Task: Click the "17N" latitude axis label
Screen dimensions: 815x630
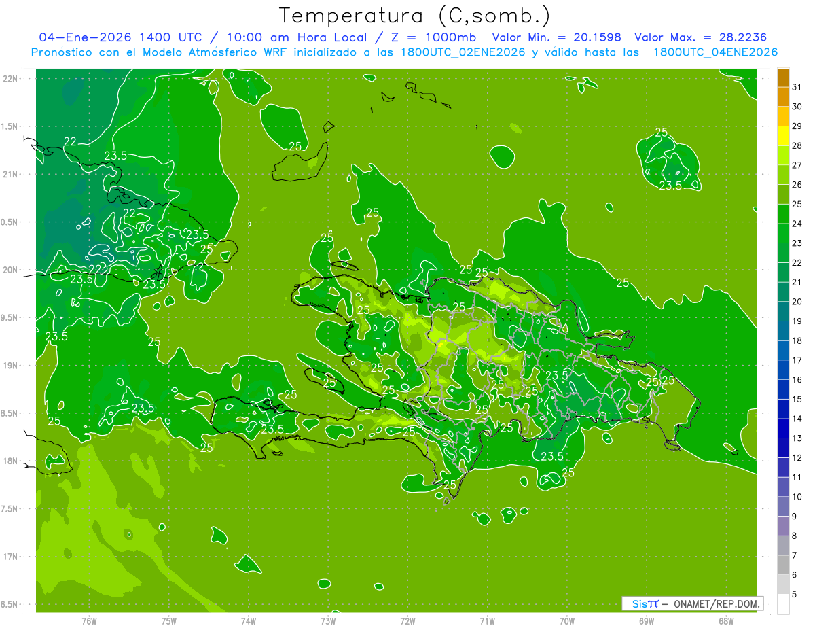Action: tap(12, 557)
